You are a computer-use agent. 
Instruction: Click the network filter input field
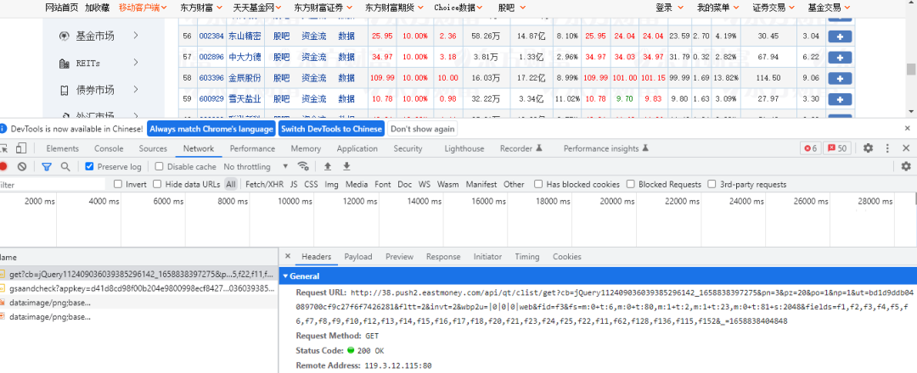point(53,185)
